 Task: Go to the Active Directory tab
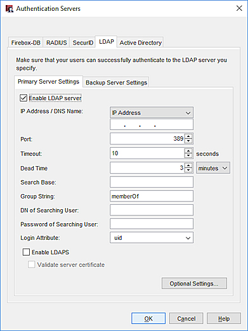click(x=140, y=42)
